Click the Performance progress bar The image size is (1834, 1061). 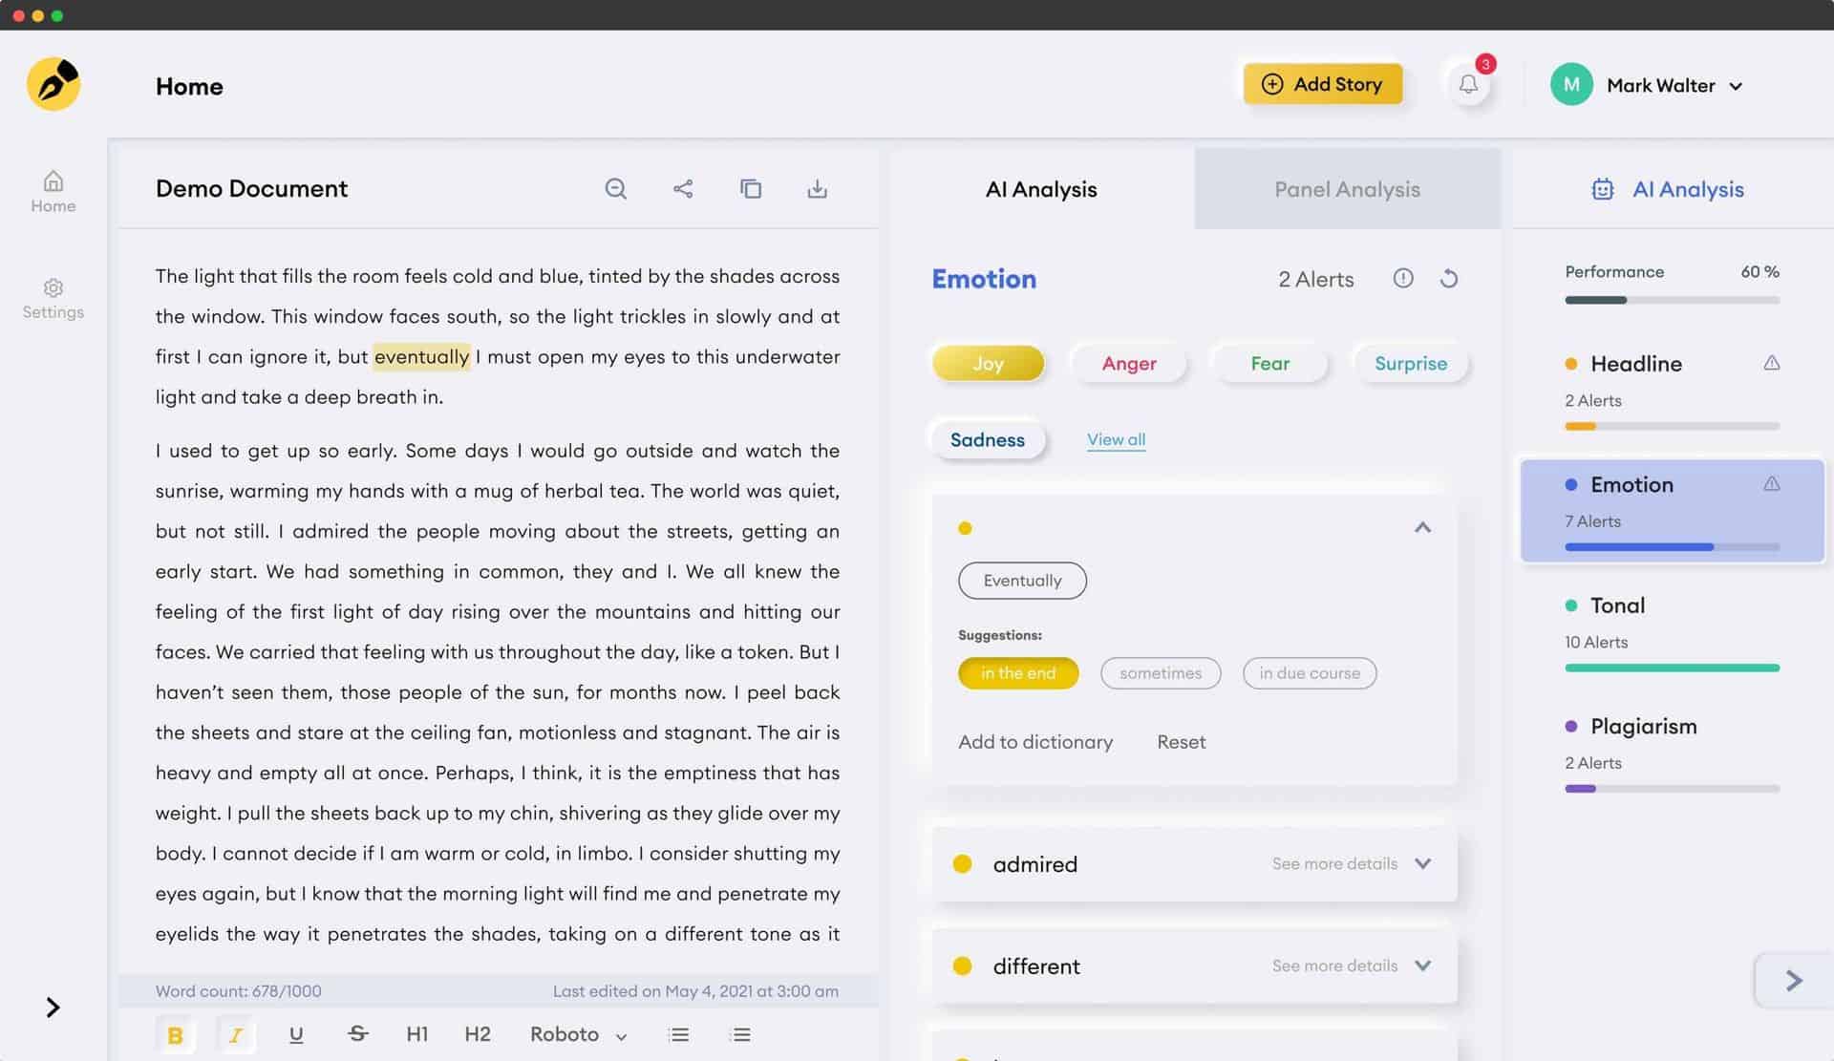point(1672,300)
